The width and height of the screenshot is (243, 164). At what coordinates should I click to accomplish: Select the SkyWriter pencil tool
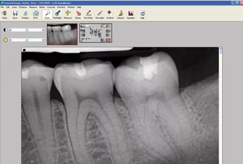click(x=88, y=15)
